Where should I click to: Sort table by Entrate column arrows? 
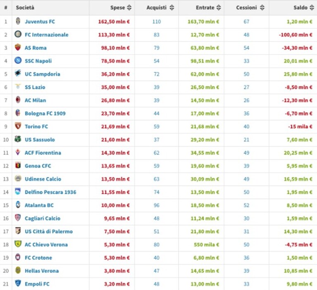[x=219, y=8]
